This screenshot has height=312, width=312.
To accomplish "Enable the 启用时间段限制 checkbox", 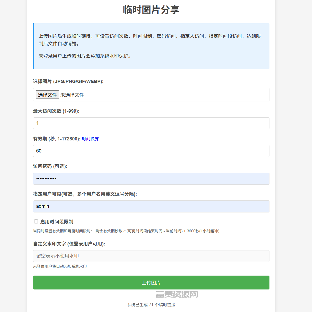I will click(x=36, y=221).
